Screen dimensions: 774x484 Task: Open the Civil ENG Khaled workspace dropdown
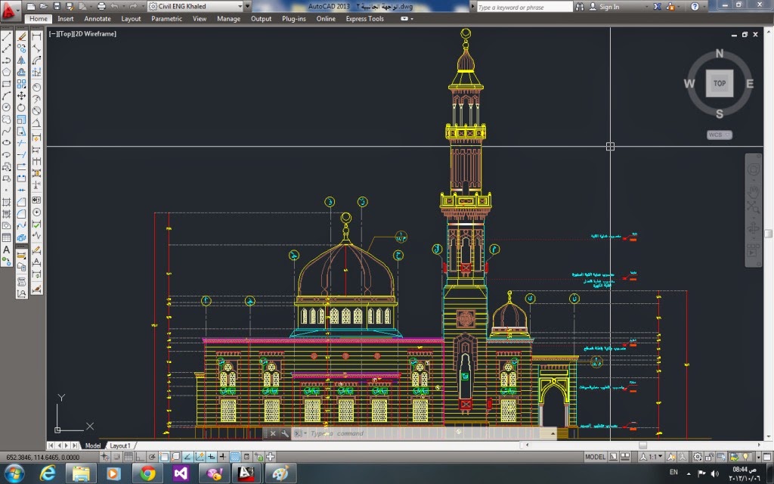(x=195, y=7)
